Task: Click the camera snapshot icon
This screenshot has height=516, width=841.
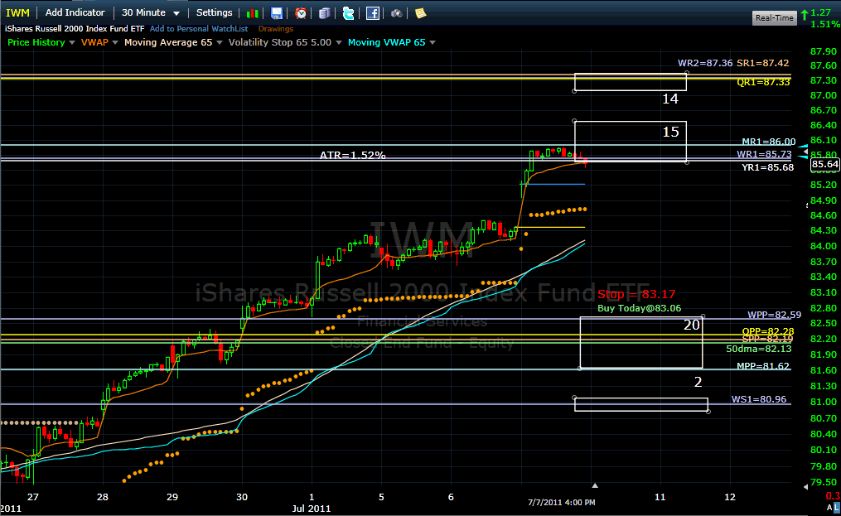Action: tap(397, 13)
